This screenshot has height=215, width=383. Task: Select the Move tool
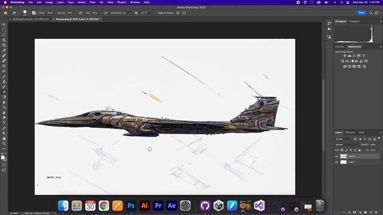coord(4,24)
